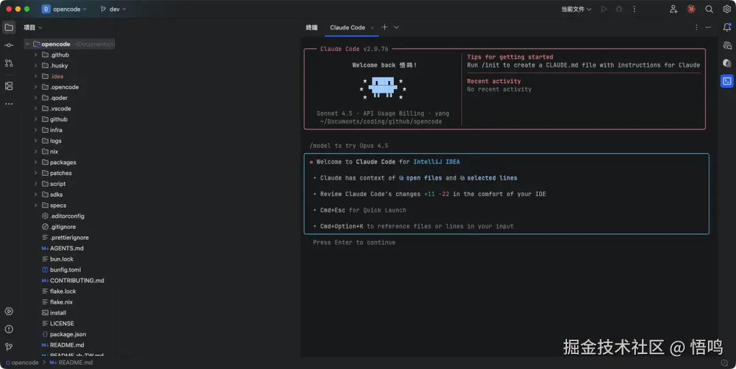Open the 项目 view dropdown

click(x=33, y=27)
